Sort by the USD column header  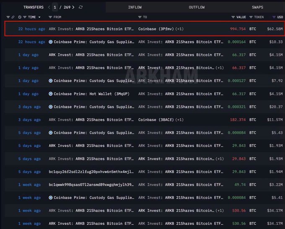click(x=280, y=17)
